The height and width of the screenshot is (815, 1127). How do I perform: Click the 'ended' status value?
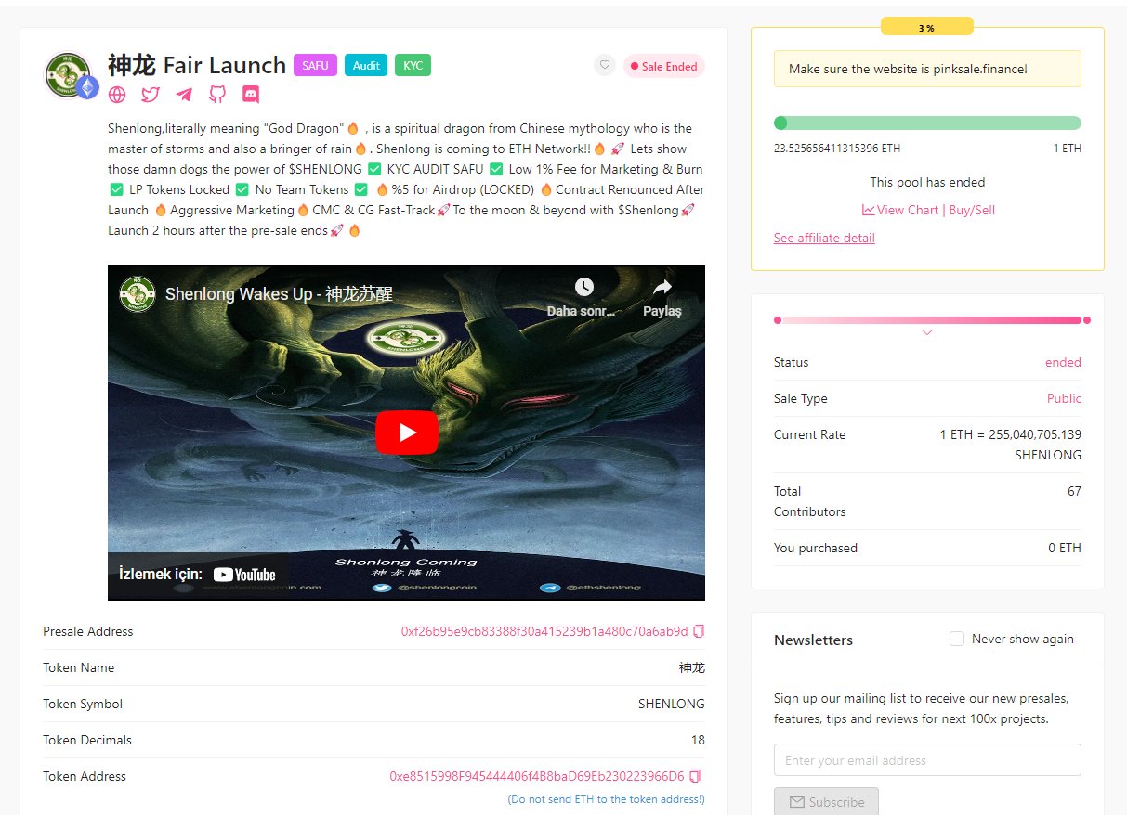pos(1063,362)
